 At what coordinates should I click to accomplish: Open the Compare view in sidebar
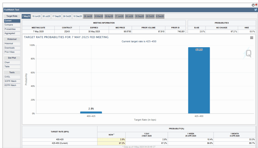[9, 25]
